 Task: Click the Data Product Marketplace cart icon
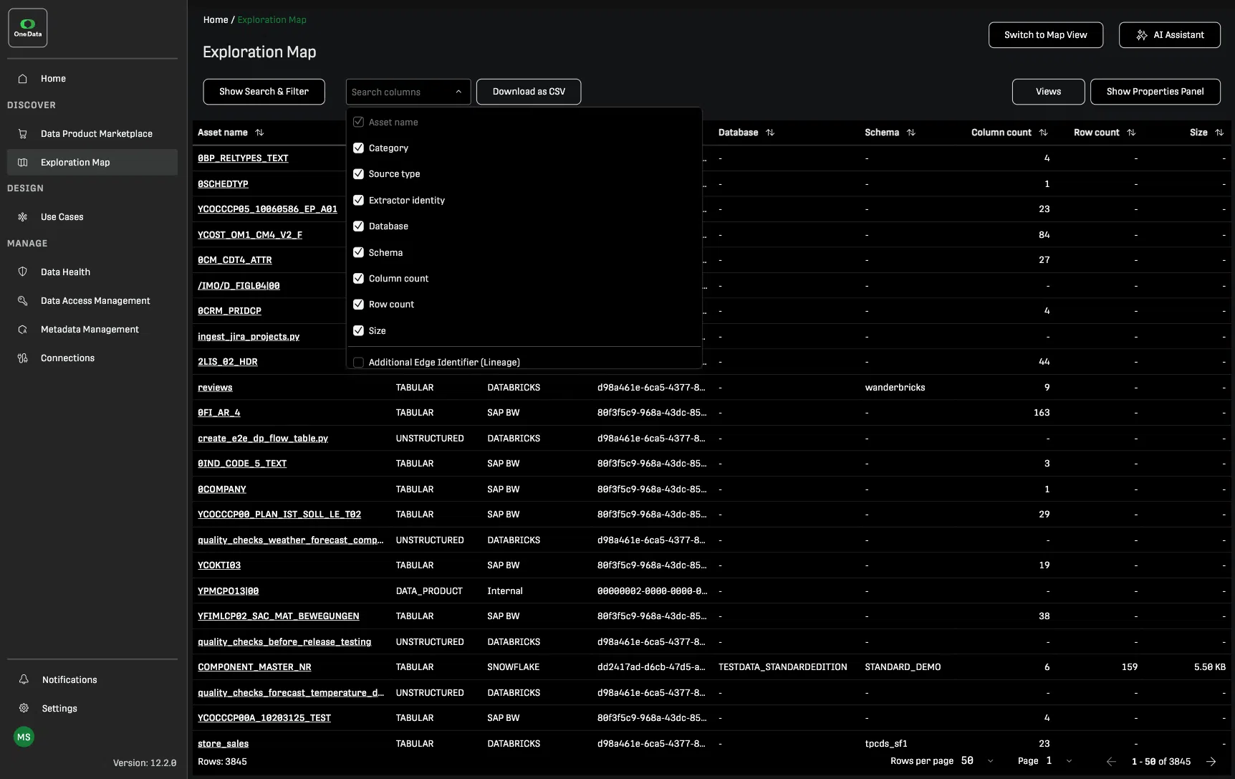click(23, 134)
